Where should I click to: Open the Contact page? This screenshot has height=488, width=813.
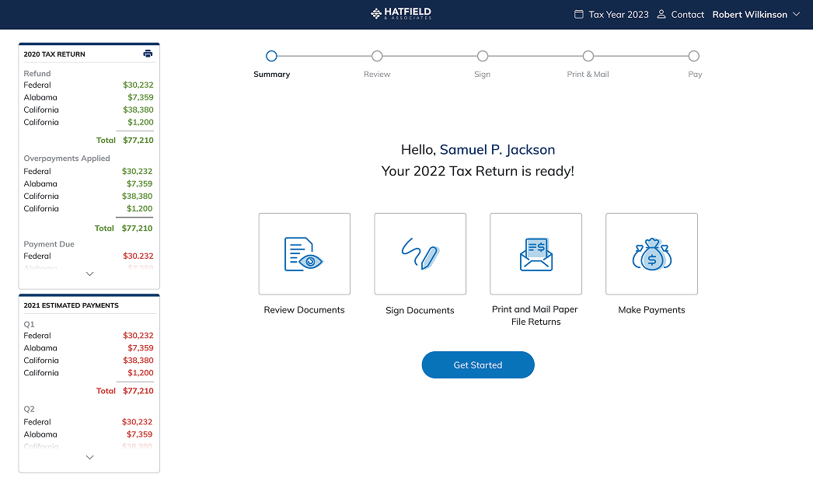pyautogui.click(x=686, y=14)
